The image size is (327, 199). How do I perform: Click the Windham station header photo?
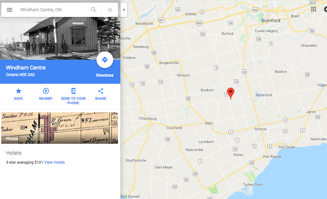60,39
